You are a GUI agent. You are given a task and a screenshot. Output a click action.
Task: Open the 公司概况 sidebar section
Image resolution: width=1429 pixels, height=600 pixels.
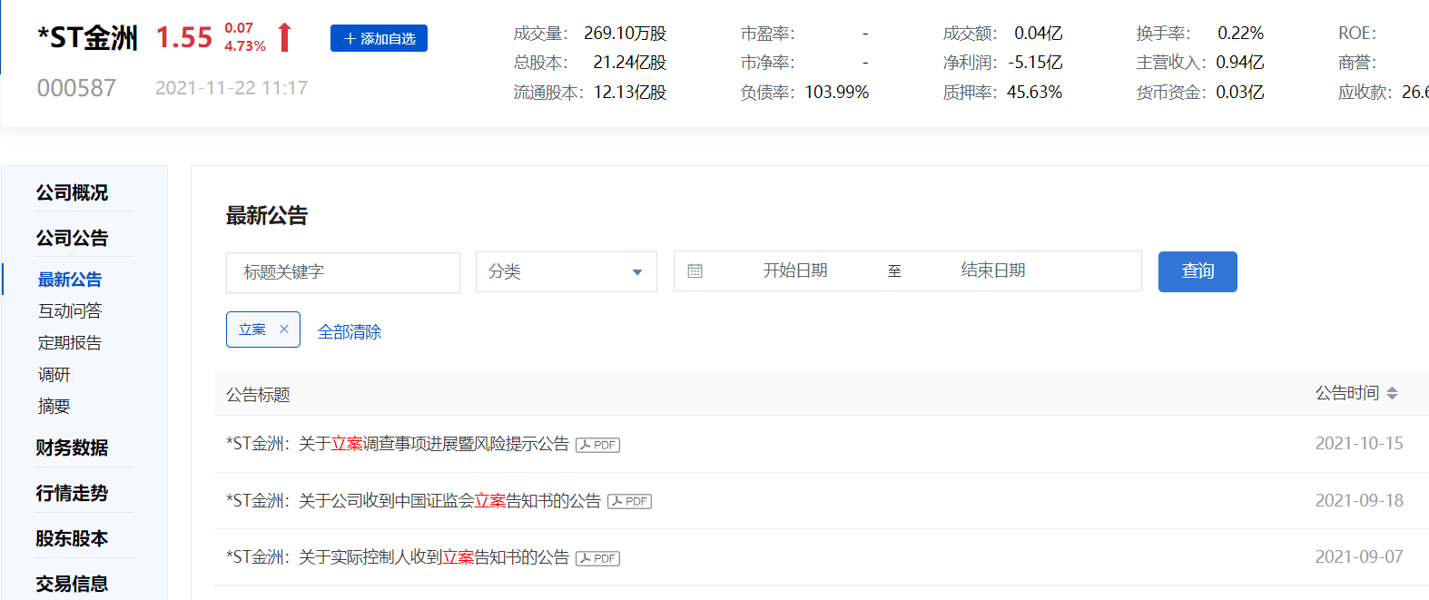pyautogui.click(x=72, y=192)
